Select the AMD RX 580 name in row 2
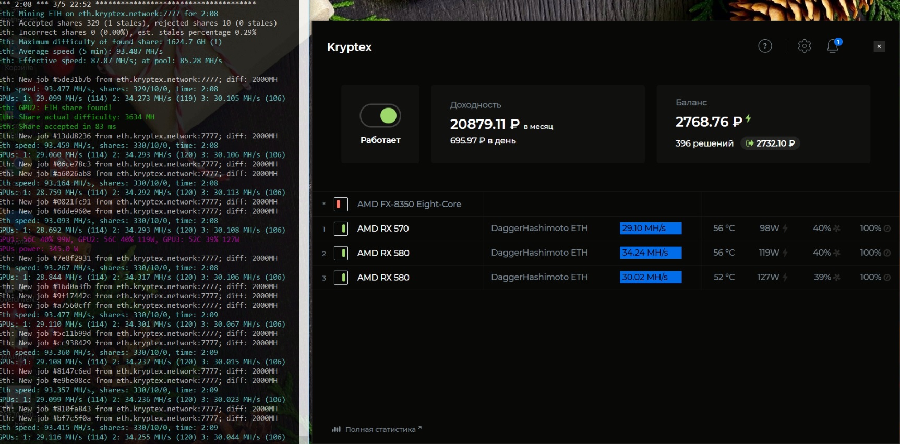 [x=383, y=253]
